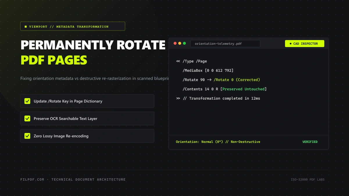Click the ISO-32000 PDF LABS footer text
The width and height of the screenshot is (349, 196).
pyautogui.click(x=308, y=180)
